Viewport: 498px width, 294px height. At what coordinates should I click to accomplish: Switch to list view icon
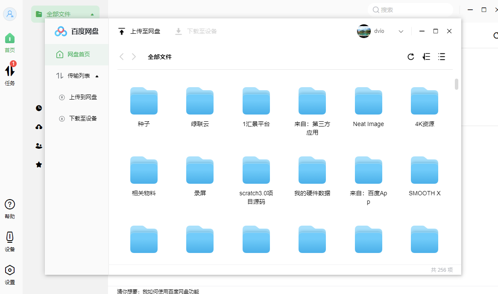tap(442, 56)
